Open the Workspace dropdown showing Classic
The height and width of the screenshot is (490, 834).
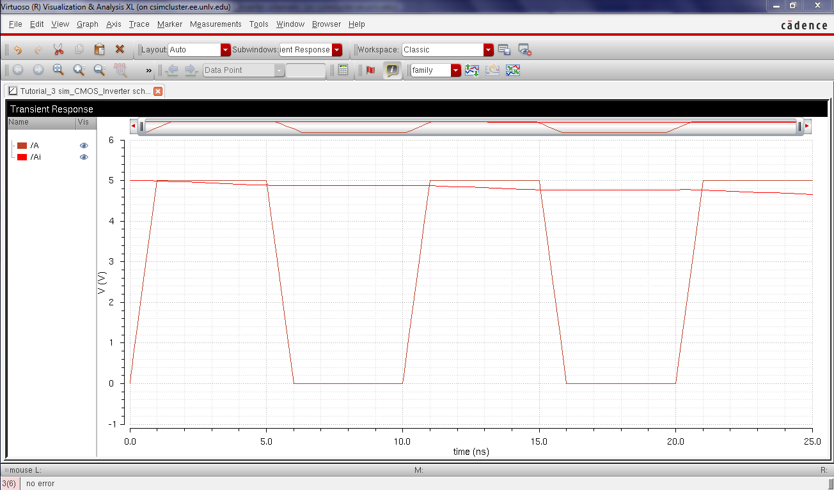pos(448,50)
